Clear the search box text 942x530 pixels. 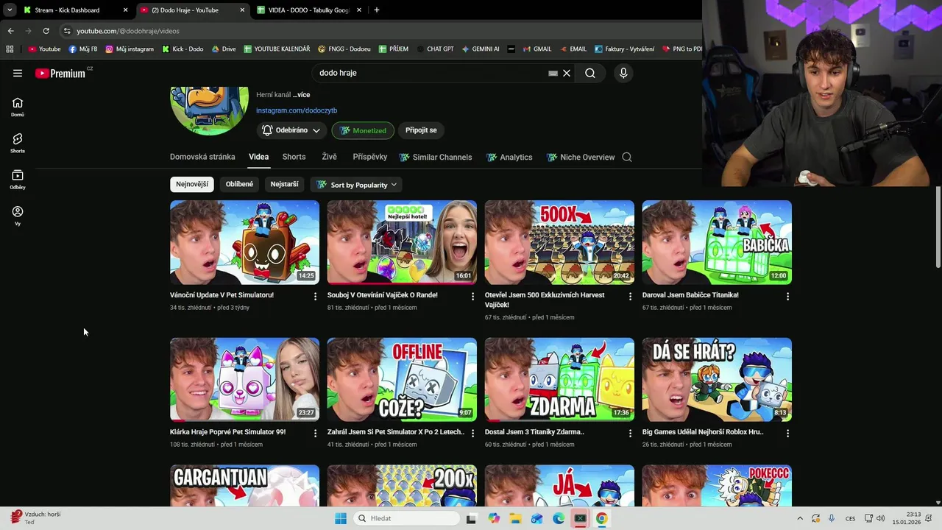click(x=567, y=73)
